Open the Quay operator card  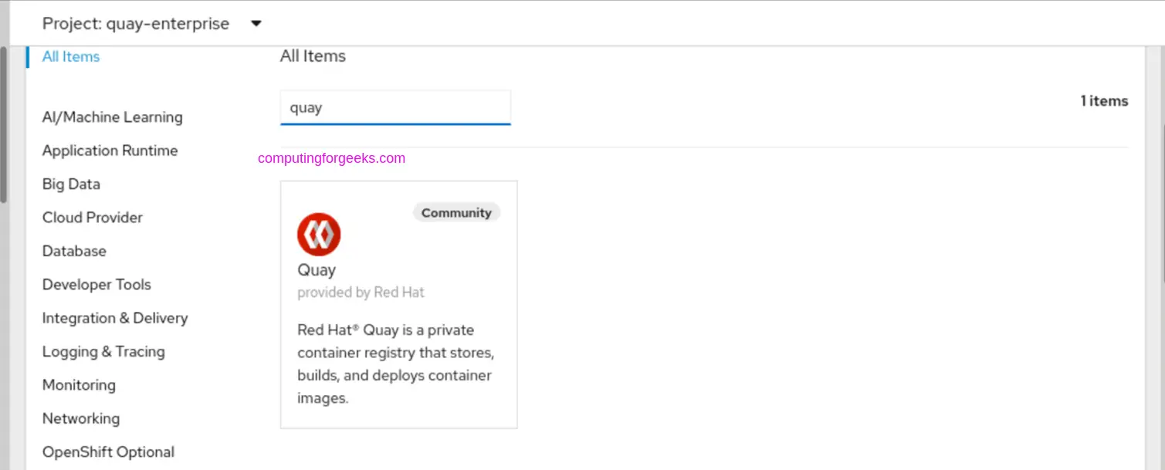point(398,304)
